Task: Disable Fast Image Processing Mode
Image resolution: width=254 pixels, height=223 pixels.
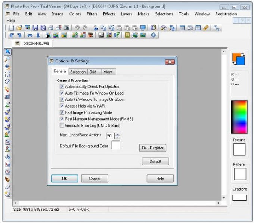Action: pos(62,112)
